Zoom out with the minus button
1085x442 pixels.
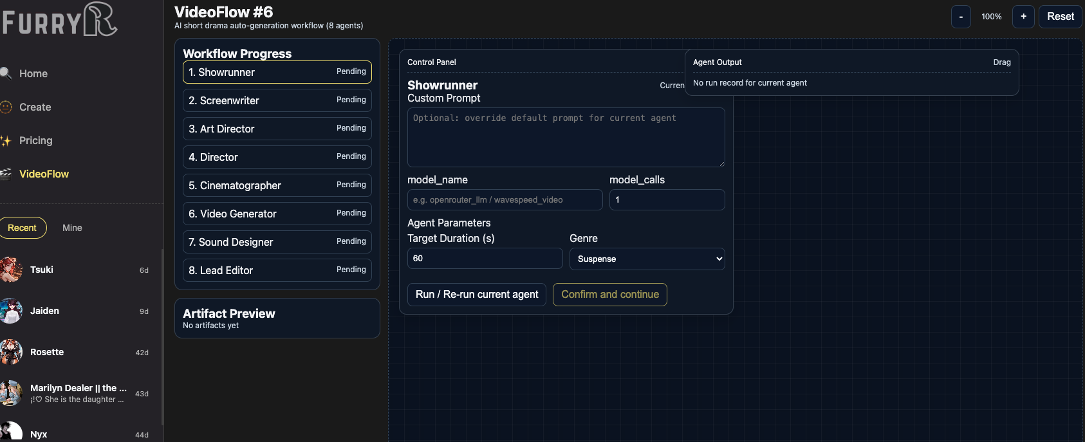(961, 17)
